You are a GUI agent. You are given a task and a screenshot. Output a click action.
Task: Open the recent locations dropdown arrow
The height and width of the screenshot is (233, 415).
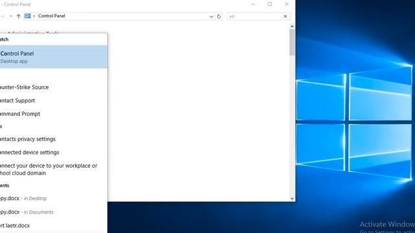tap(11, 16)
